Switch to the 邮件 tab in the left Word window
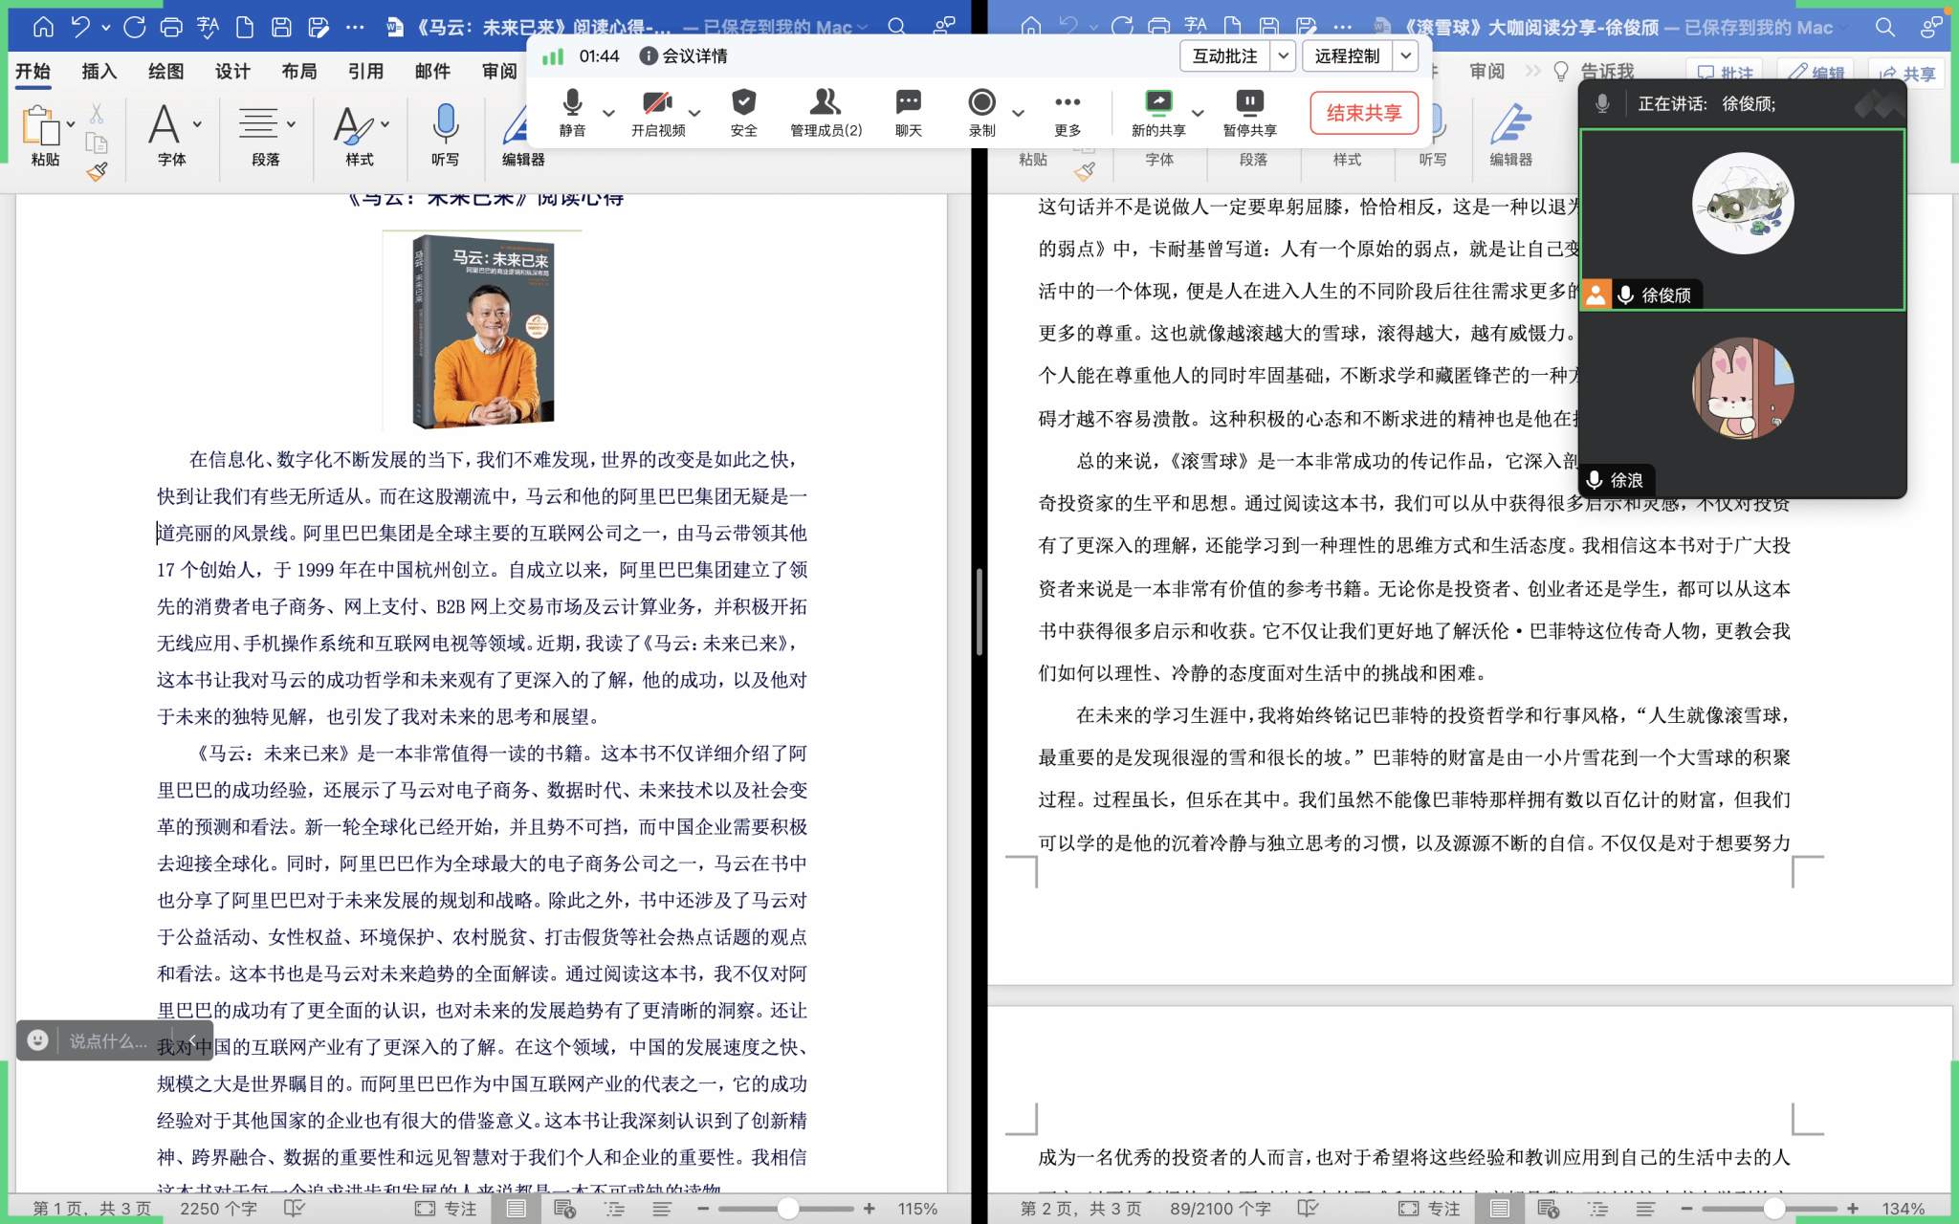1959x1224 pixels. click(432, 71)
